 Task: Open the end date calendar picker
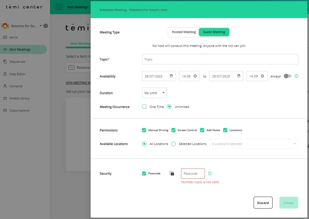coord(239,76)
